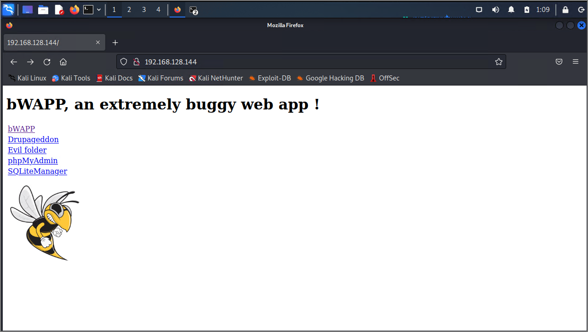Close the 192.168.128.144/ tab
The height and width of the screenshot is (332, 588).
click(x=98, y=42)
